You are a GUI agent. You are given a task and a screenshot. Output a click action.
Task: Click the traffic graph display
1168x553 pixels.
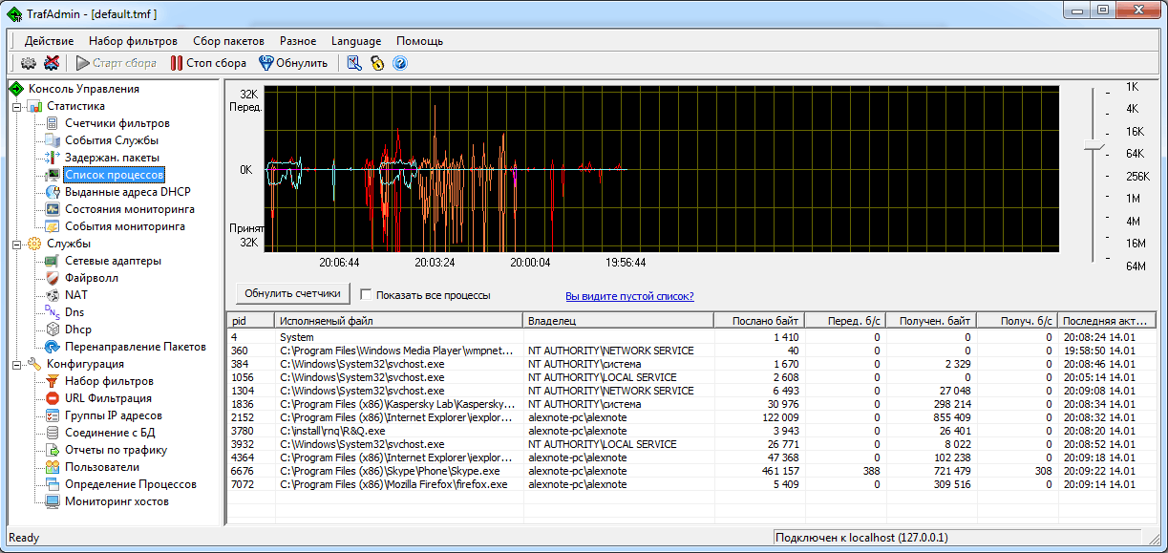click(x=661, y=169)
